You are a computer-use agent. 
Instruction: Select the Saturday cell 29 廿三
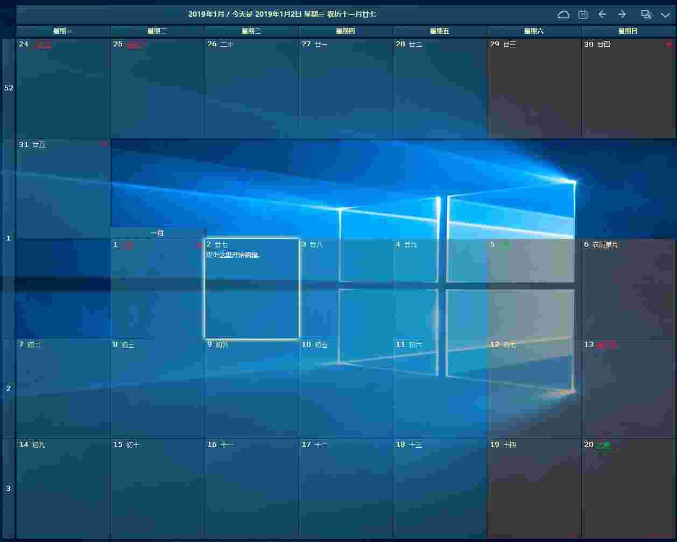(534, 88)
